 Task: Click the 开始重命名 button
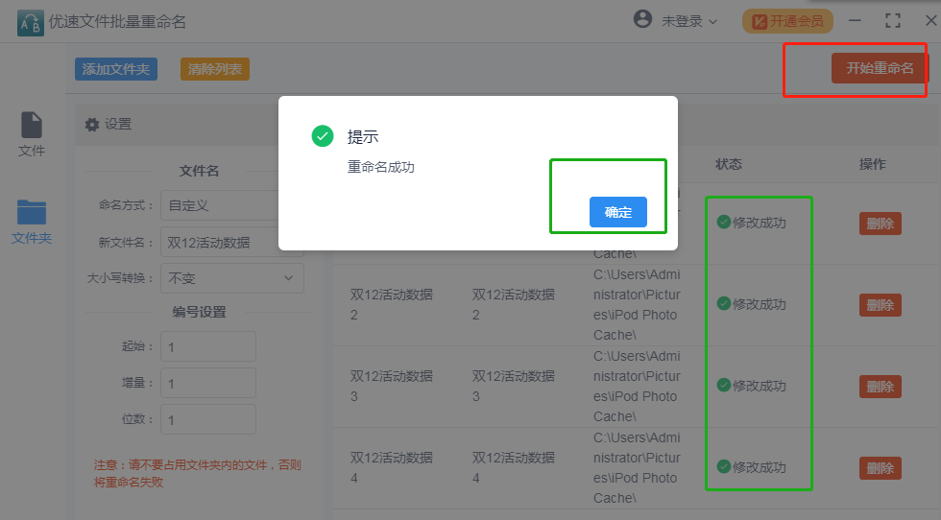(x=880, y=68)
